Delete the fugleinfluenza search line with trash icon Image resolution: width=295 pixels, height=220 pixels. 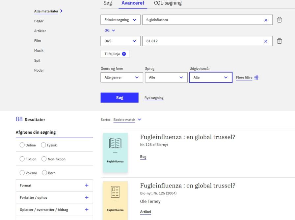279,20
